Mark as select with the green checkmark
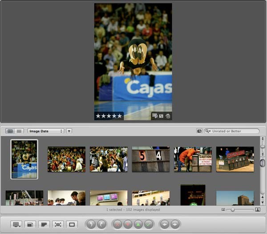 pos(148,224)
